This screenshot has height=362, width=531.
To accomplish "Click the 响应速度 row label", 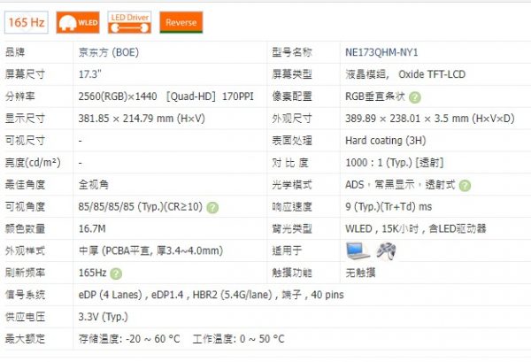I will point(291,206).
